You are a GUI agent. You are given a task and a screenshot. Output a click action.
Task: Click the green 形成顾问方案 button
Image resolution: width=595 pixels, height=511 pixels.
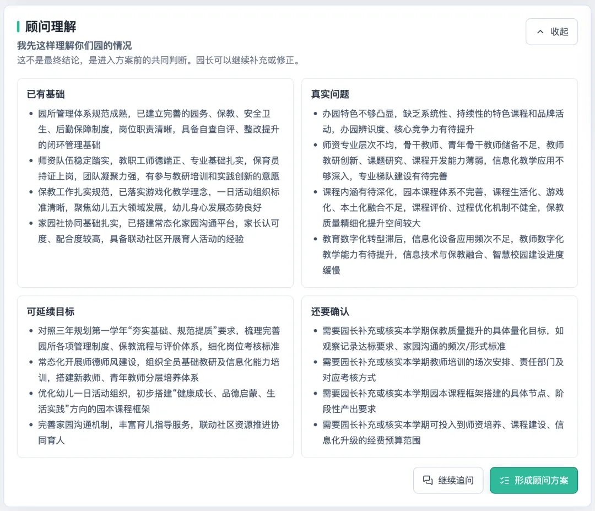(533, 480)
